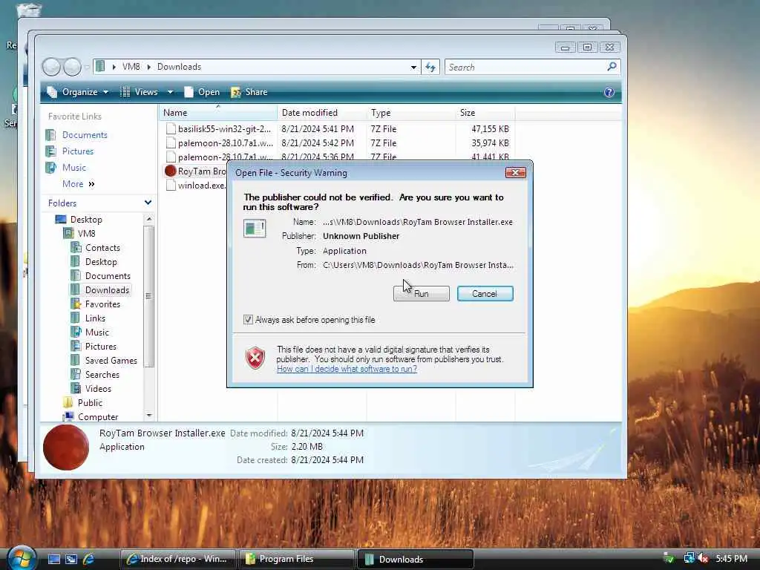Click the search magnifier icon
Image resolution: width=760 pixels, height=570 pixels.
tap(612, 66)
